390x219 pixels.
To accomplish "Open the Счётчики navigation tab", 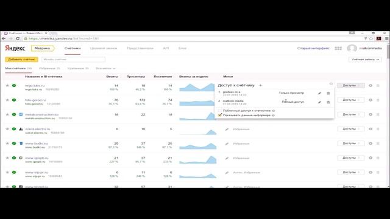I will tap(73, 48).
